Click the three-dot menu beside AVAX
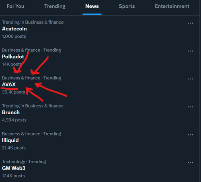The height and width of the screenshot is (182, 201). click(x=191, y=79)
